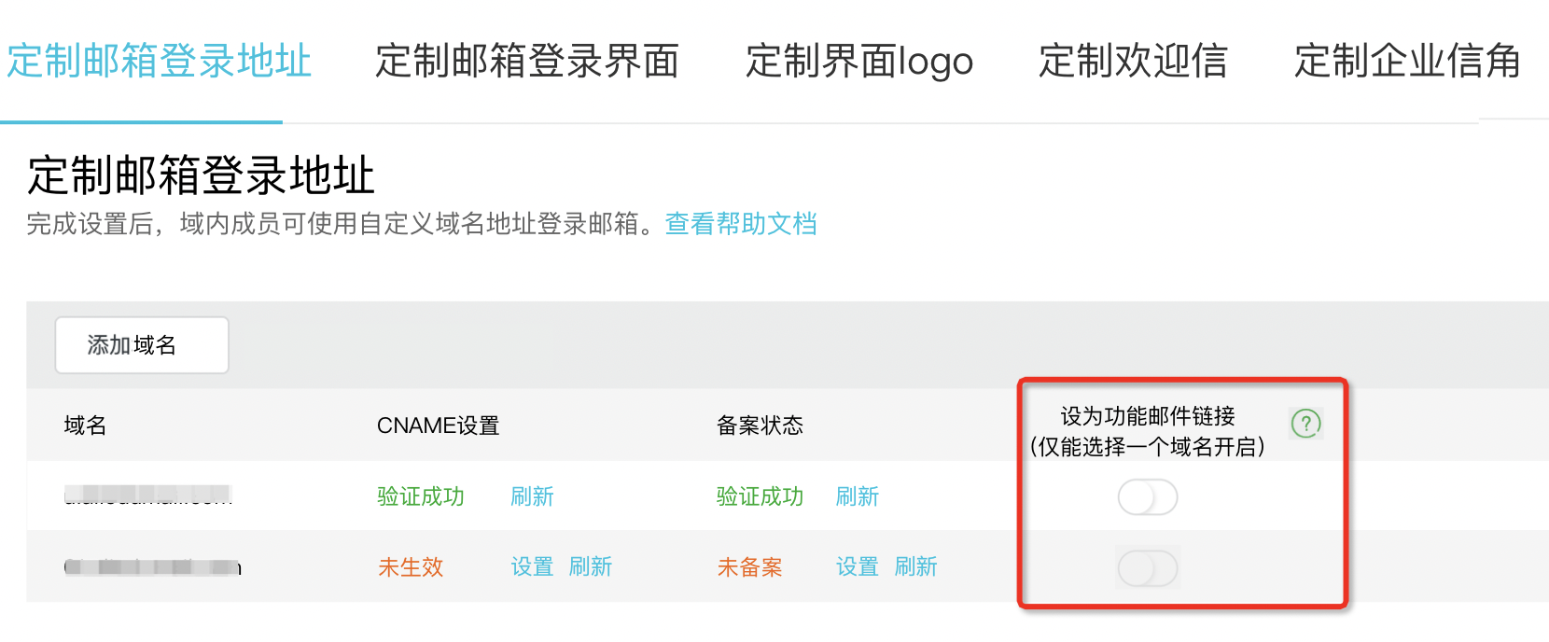Screen dimensions: 1549x642
Task: Select the 定制企业信角 tab
Action: click(x=1406, y=62)
